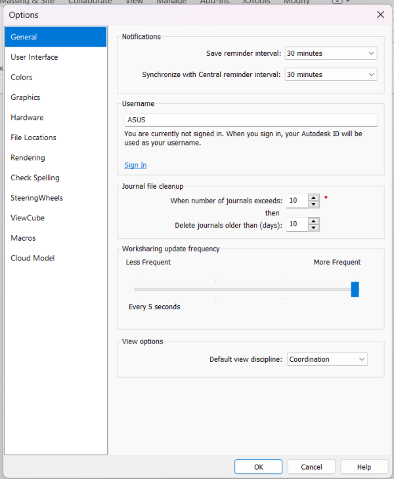Open the File Locations section
The image size is (394, 479).
click(33, 138)
